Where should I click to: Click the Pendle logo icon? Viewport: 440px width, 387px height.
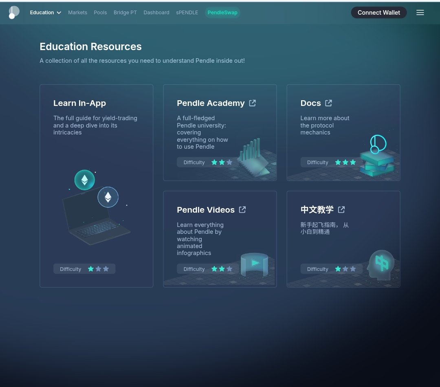pos(14,12)
